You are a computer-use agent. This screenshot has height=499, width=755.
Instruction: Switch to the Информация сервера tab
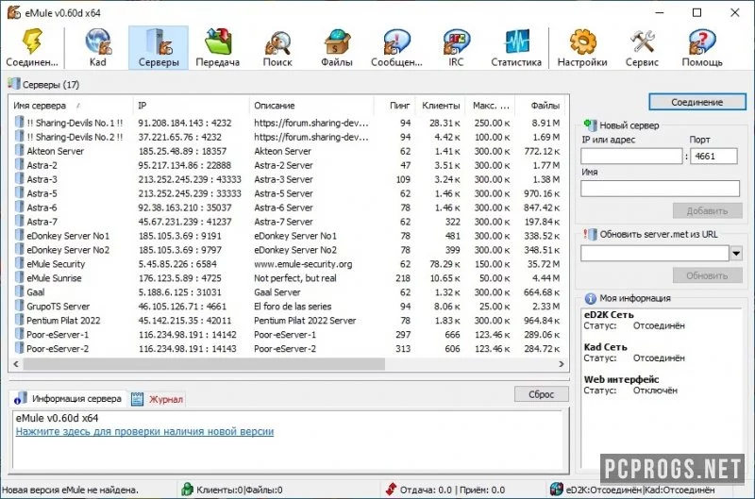point(68,398)
